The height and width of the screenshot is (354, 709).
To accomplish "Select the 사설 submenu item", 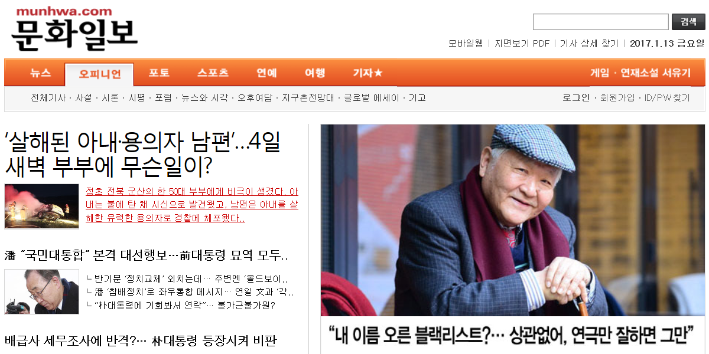I will tap(83, 98).
